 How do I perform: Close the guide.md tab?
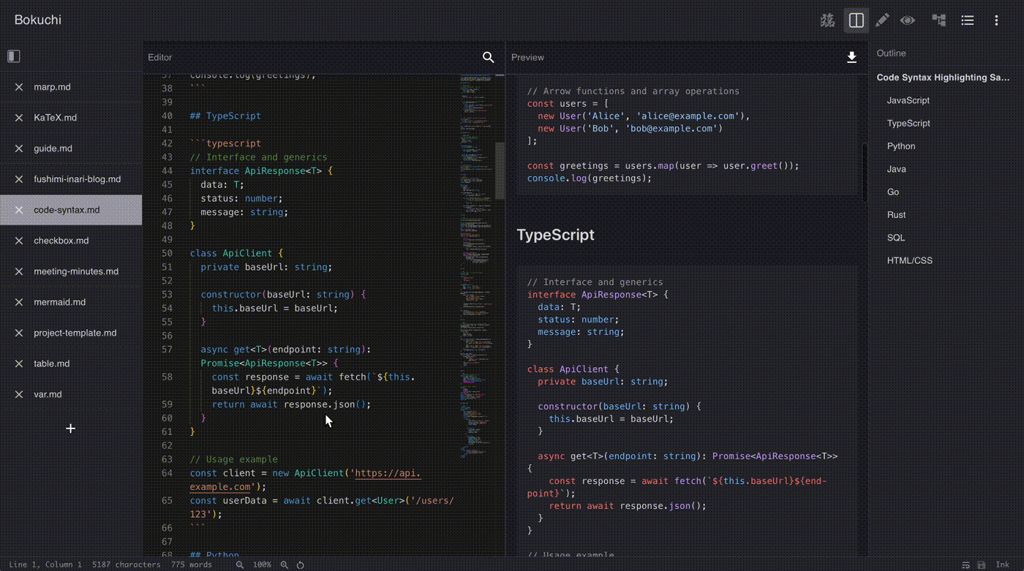pyautogui.click(x=19, y=148)
